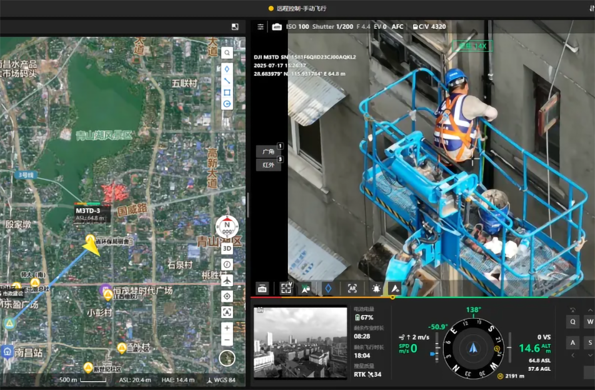Click the north compass on map
595x390 pixels.
pyautogui.click(x=227, y=227)
